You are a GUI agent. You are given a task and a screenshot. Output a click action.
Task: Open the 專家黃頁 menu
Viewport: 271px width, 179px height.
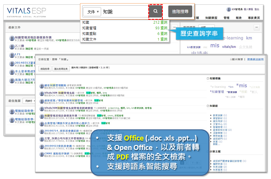254,18
